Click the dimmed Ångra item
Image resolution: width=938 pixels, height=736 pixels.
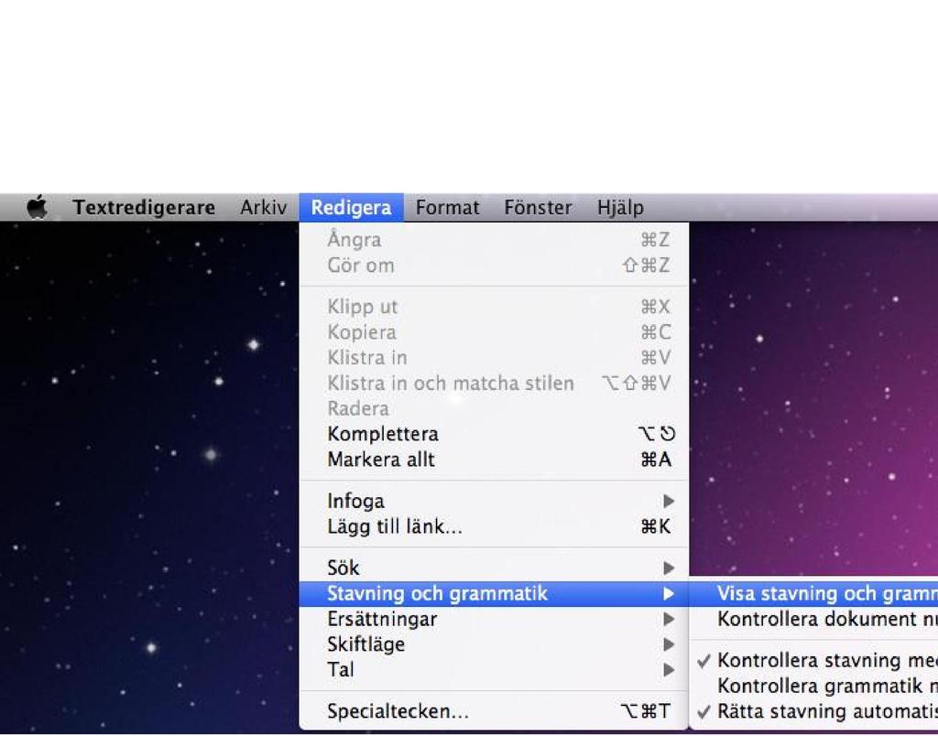point(494,240)
